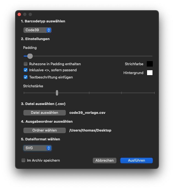Viewport: 174px width, 189px height.
Task: Click Abbrechen to cancel
Action: (x=105, y=161)
